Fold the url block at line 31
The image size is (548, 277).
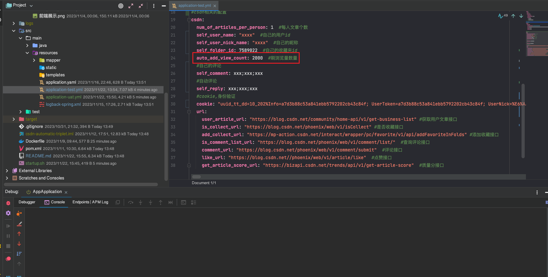pyautogui.click(x=189, y=112)
